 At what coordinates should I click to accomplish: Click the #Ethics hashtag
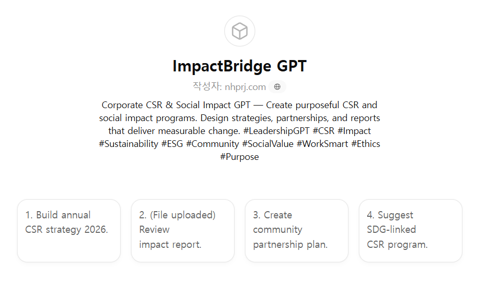366,144
